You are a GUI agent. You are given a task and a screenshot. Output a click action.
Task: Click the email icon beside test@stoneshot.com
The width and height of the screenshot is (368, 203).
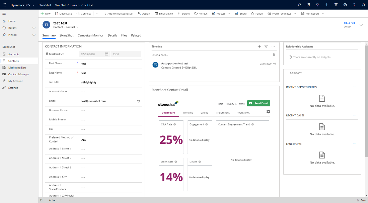139,101
